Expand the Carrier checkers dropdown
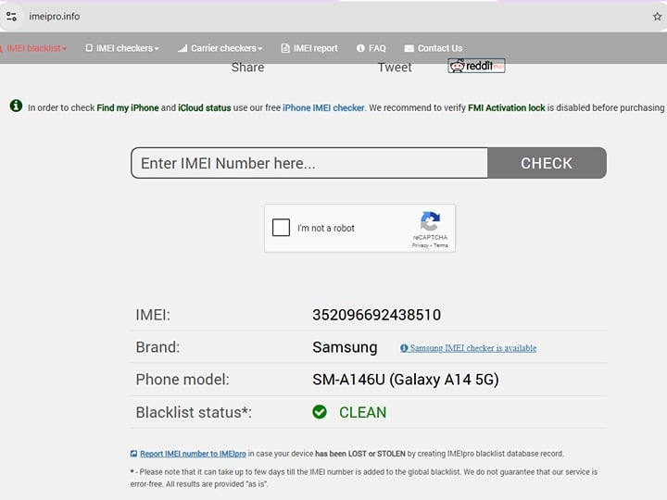The height and width of the screenshot is (500, 667). [x=220, y=48]
